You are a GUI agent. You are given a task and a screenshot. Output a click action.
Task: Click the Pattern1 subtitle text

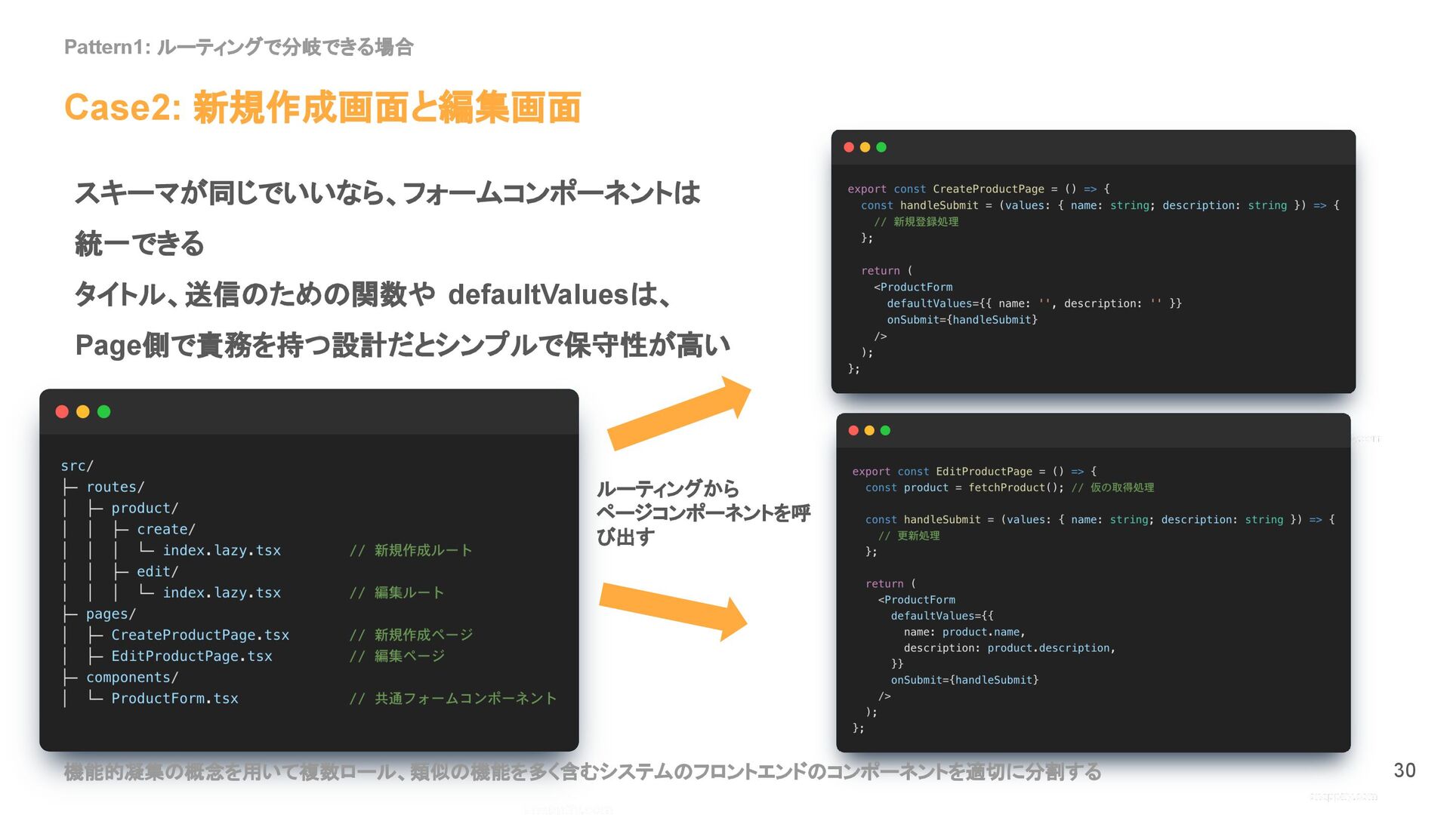click(x=239, y=47)
